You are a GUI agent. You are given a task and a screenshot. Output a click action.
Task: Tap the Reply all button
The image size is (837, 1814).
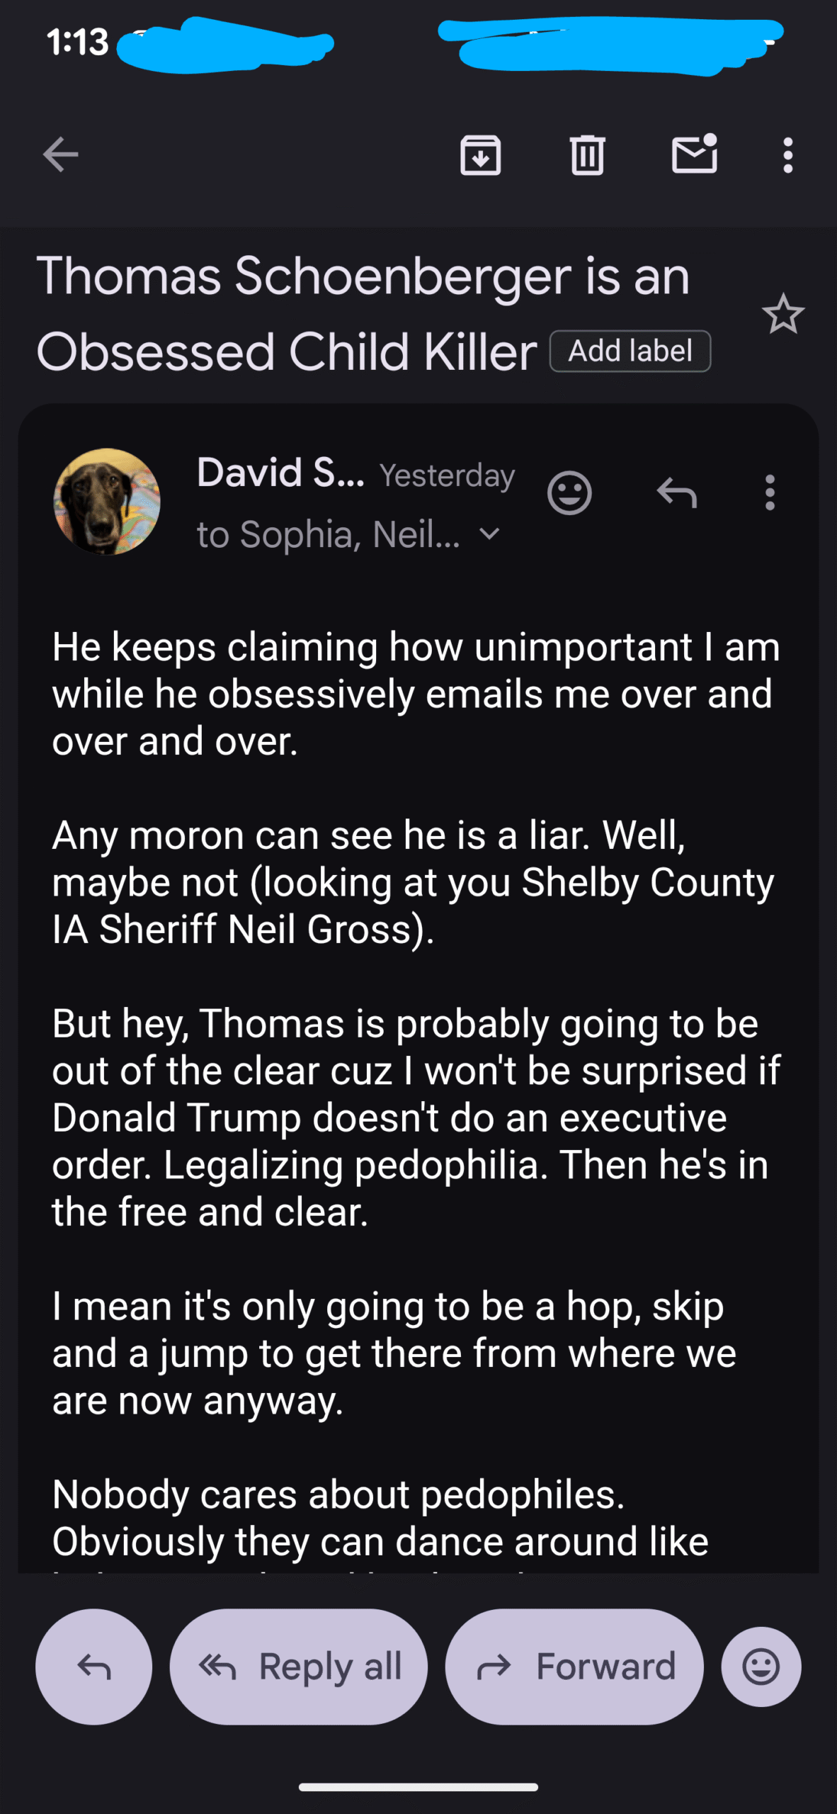[x=299, y=1667]
